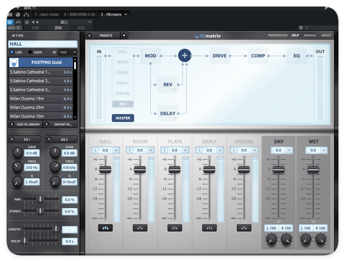Open the HELP menu

295,35
